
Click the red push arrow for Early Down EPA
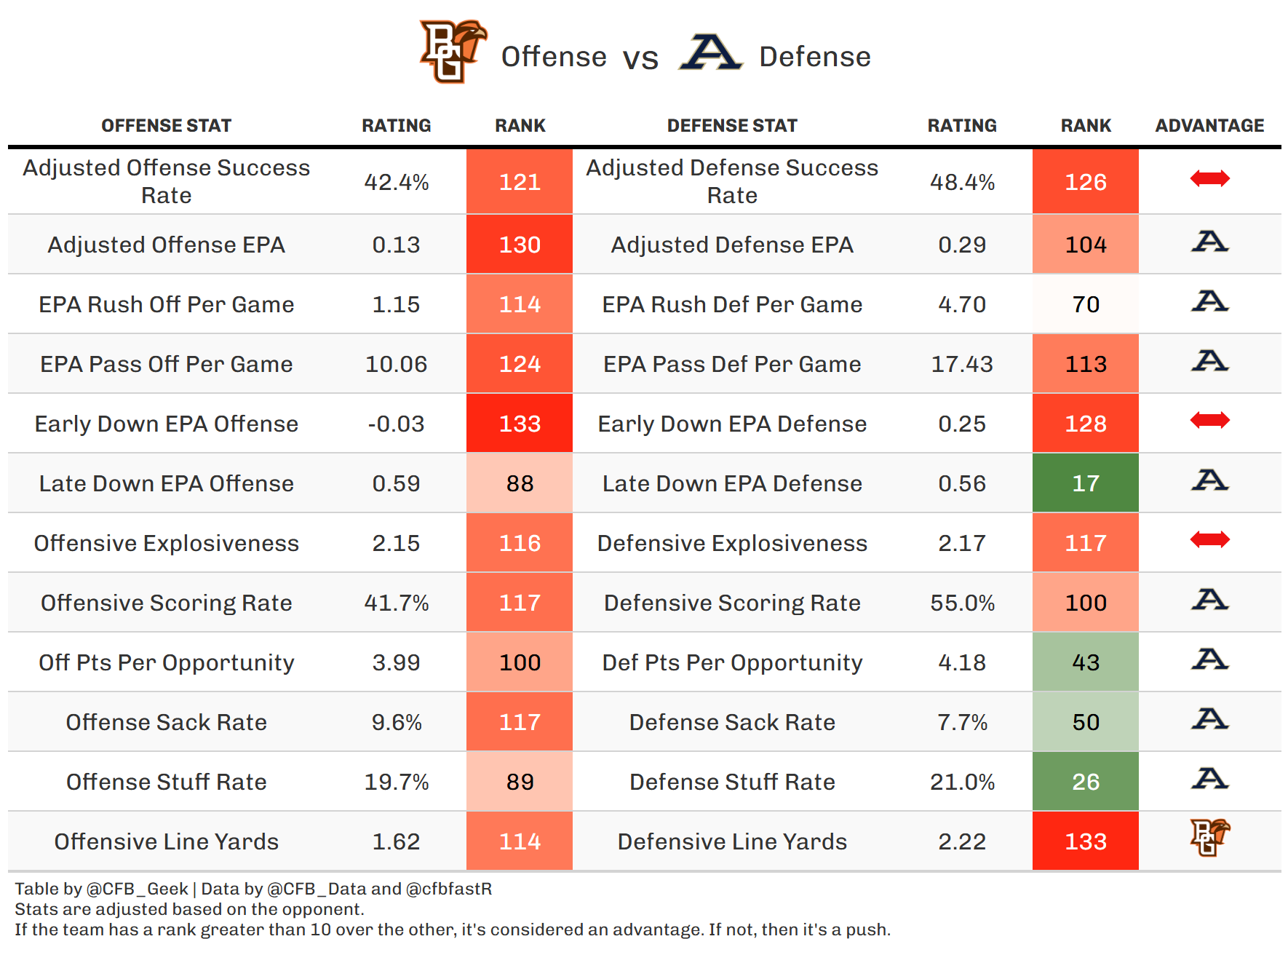tap(1209, 420)
